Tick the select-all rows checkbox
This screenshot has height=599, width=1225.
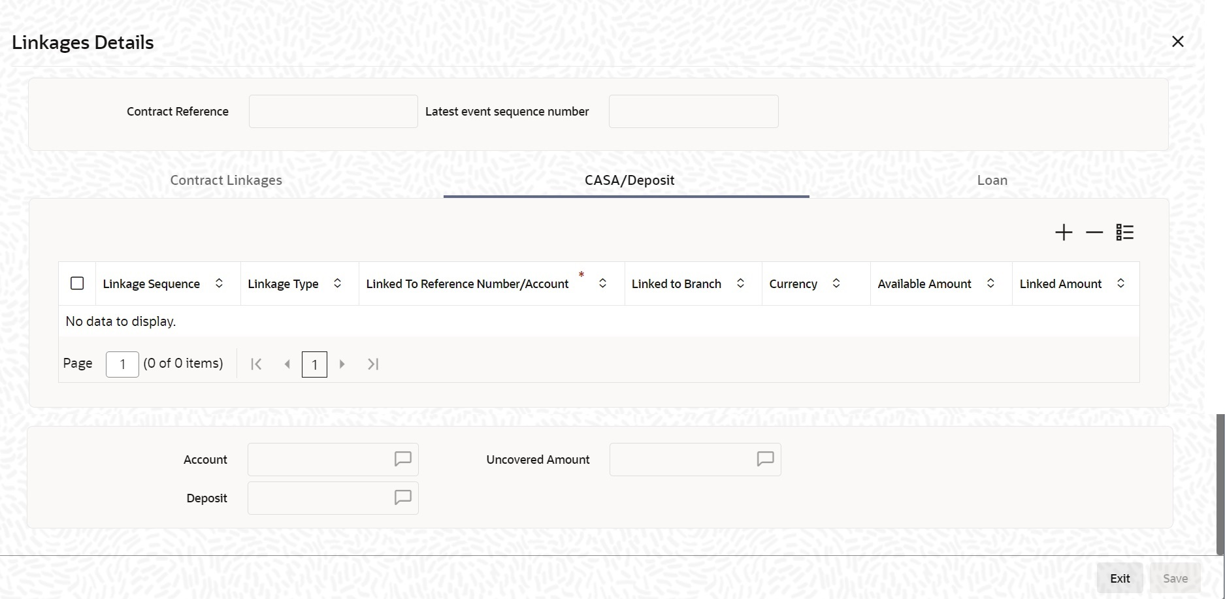coord(77,283)
